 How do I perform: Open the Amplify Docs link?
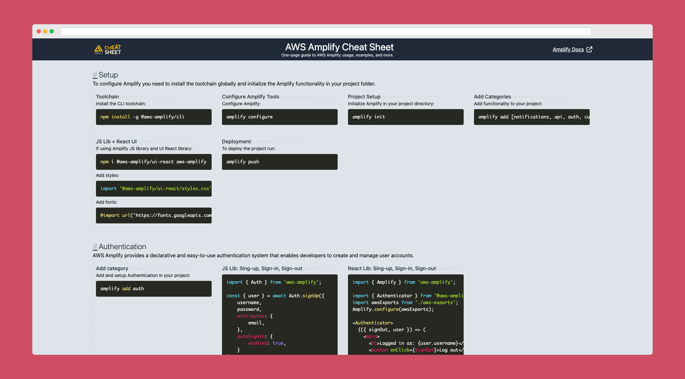(x=568, y=49)
